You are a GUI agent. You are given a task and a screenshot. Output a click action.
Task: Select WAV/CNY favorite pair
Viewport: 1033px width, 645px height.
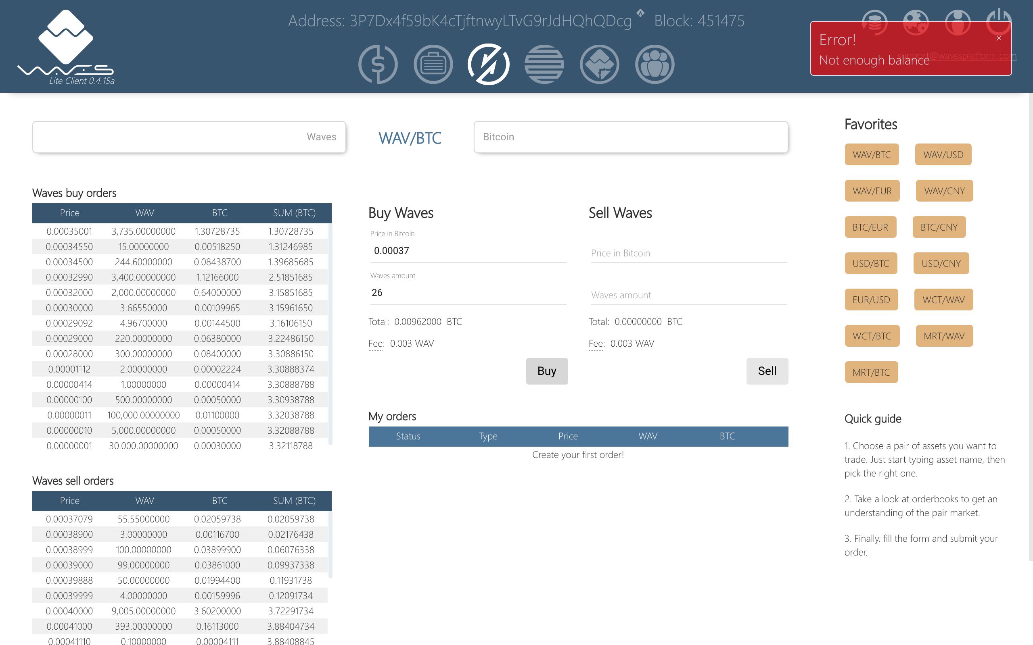point(944,191)
